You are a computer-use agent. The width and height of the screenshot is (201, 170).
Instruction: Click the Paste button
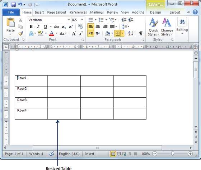[x=10, y=26]
